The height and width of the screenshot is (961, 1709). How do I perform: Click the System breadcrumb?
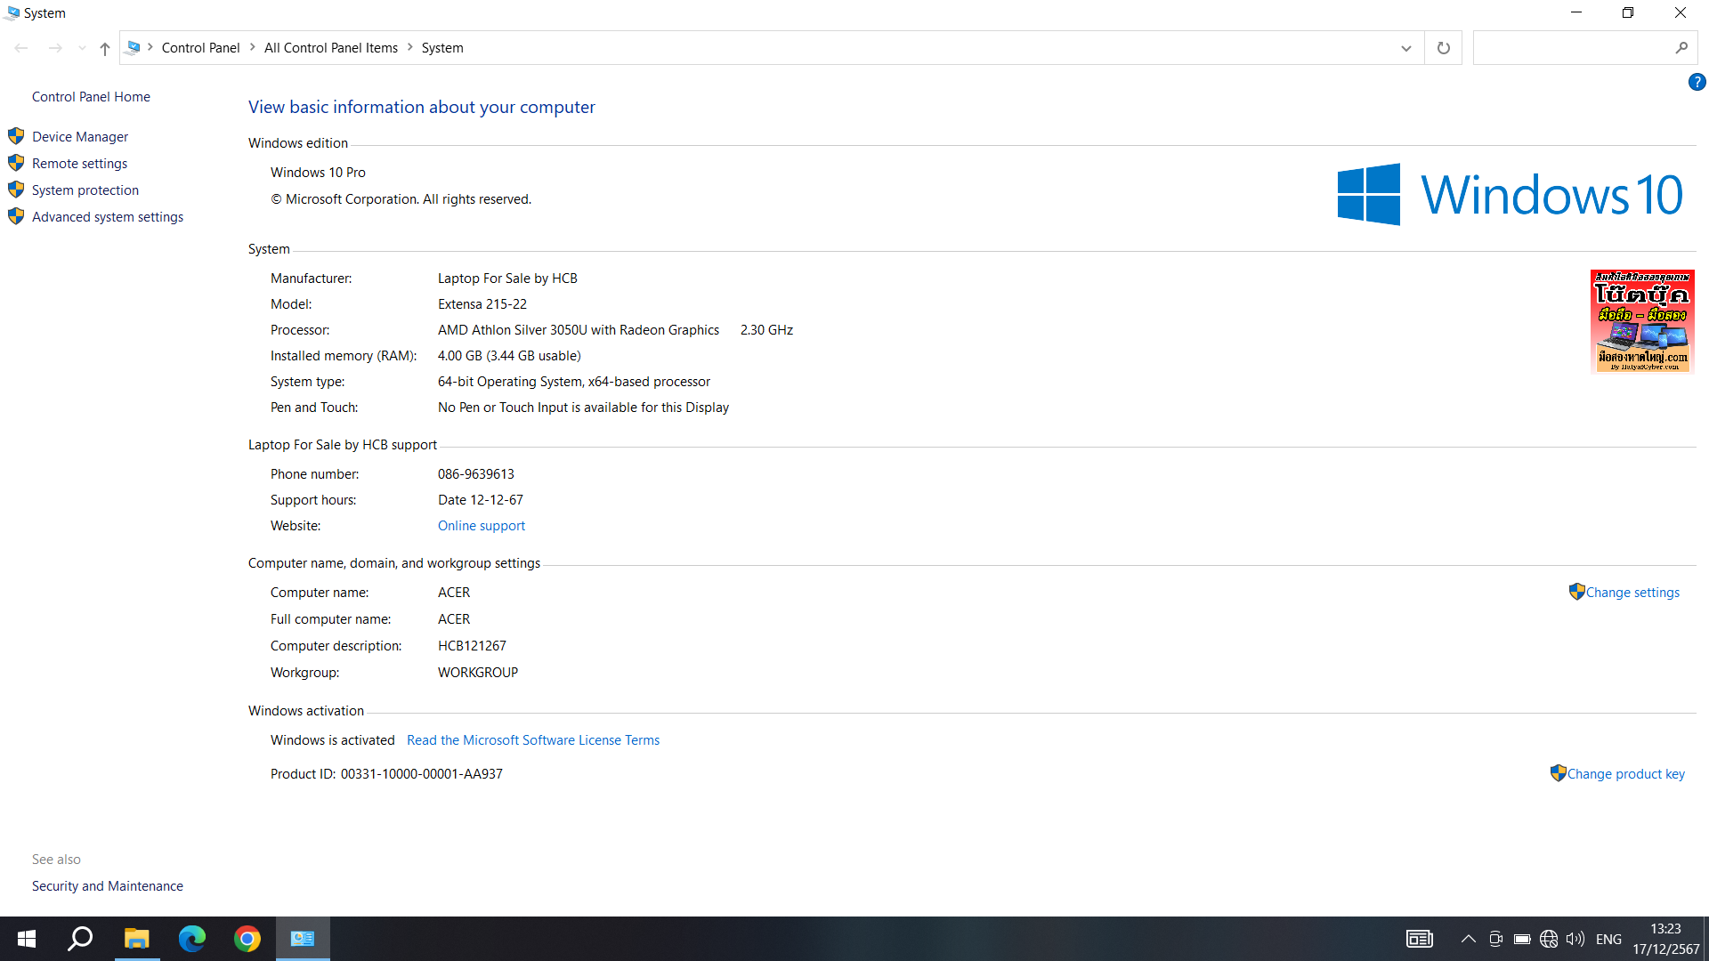click(442, 48)
